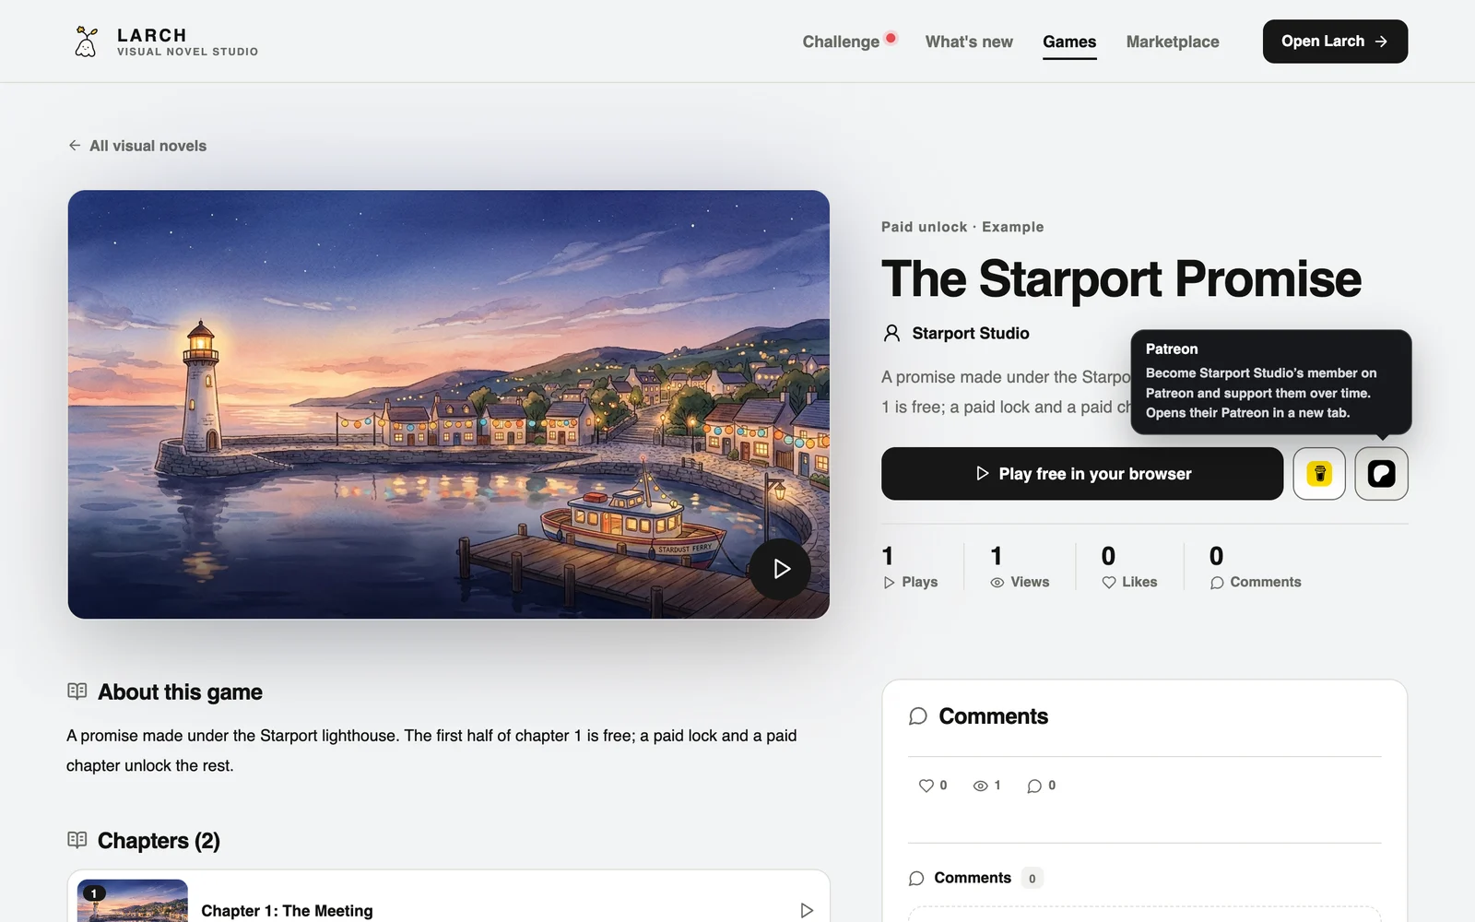Play Chapter 1 with the row's triangle icon
The height and width of the screenshot is (922, 1475).
[807, 911]
